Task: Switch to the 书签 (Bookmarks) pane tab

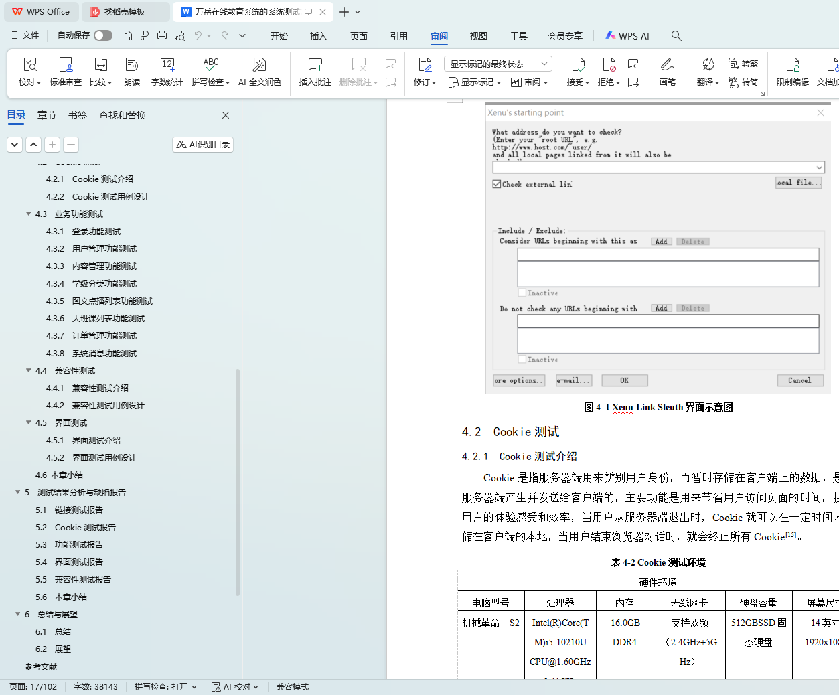Action: click(78, 115)
